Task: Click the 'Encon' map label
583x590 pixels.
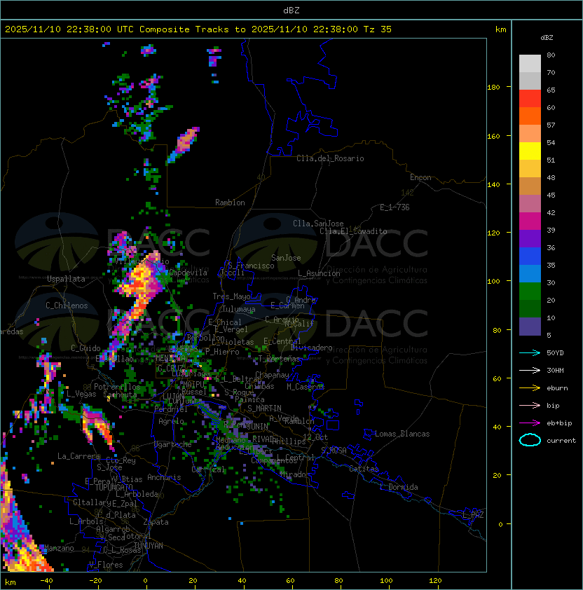Action: tap(420, 177)
